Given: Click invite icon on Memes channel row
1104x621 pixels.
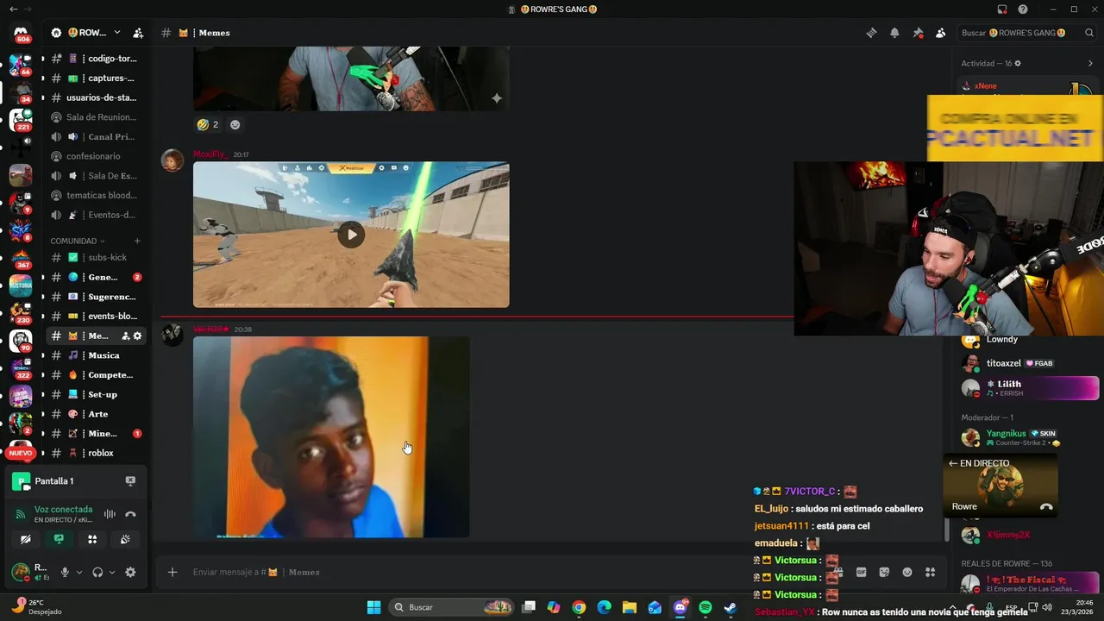Looking at the screenshot, I should point(126,336).
